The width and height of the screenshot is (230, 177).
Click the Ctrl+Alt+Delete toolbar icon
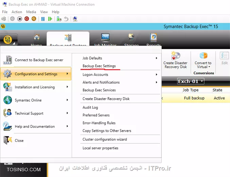coord(4,19)
